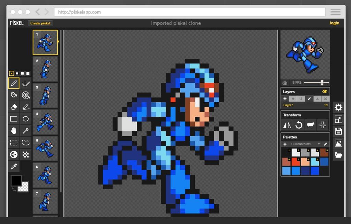Toggle layer visibility with the eye icon

325,92
